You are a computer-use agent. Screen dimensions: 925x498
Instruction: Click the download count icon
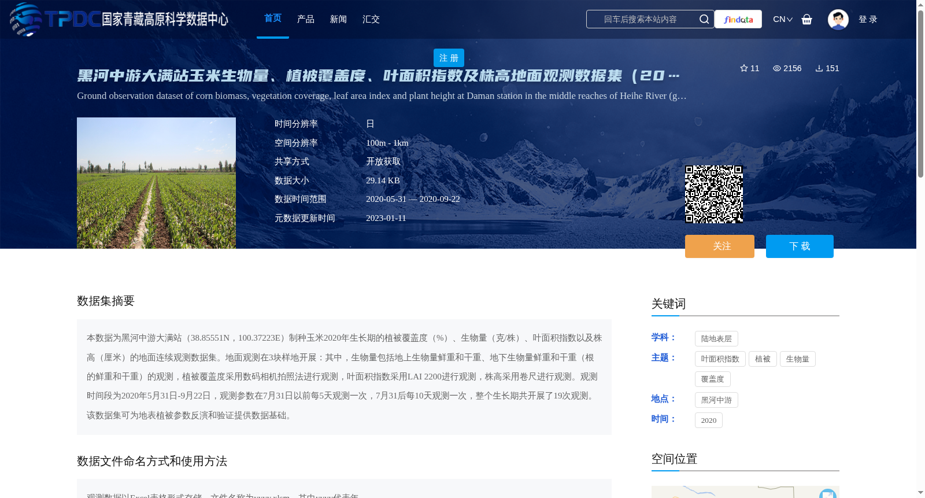[819, 68]
